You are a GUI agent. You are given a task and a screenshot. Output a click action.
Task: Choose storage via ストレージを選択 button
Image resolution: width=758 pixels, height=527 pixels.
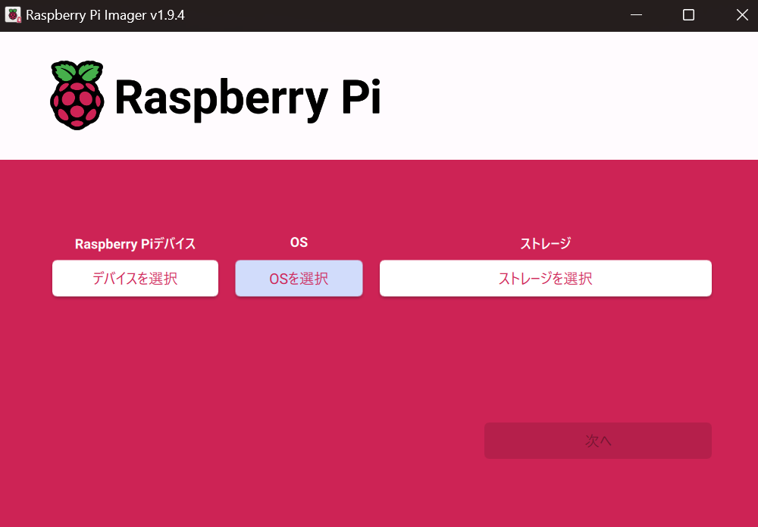pos(545,278)
